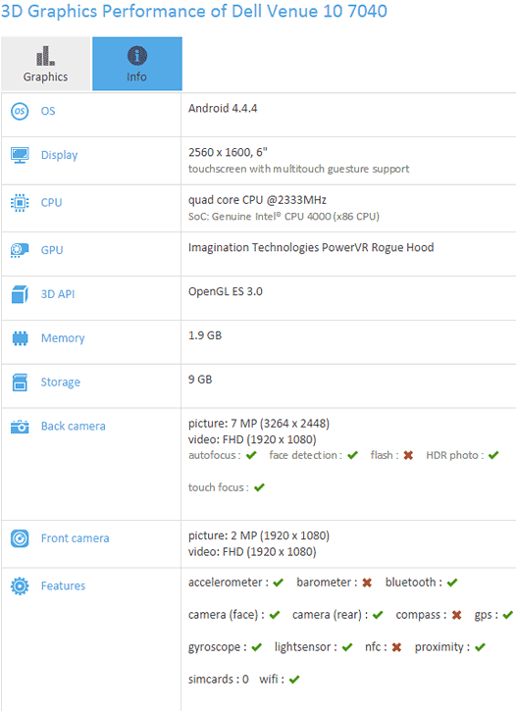Click the OS label
The width and height of the screenshot is (516, 711).
tap(48, 111)
